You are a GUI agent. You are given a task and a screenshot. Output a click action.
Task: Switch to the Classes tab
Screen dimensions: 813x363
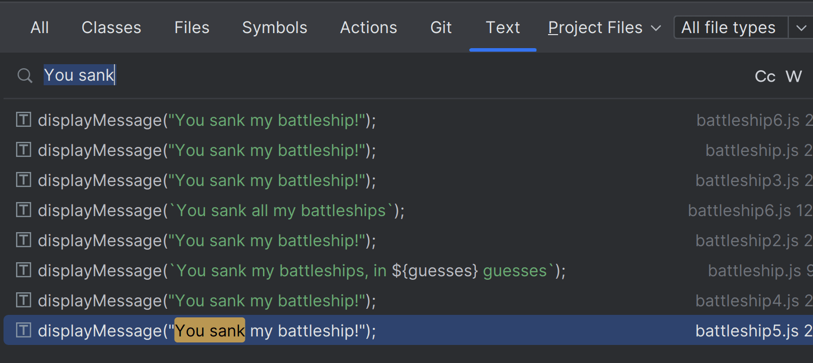[x=111, y=28]
